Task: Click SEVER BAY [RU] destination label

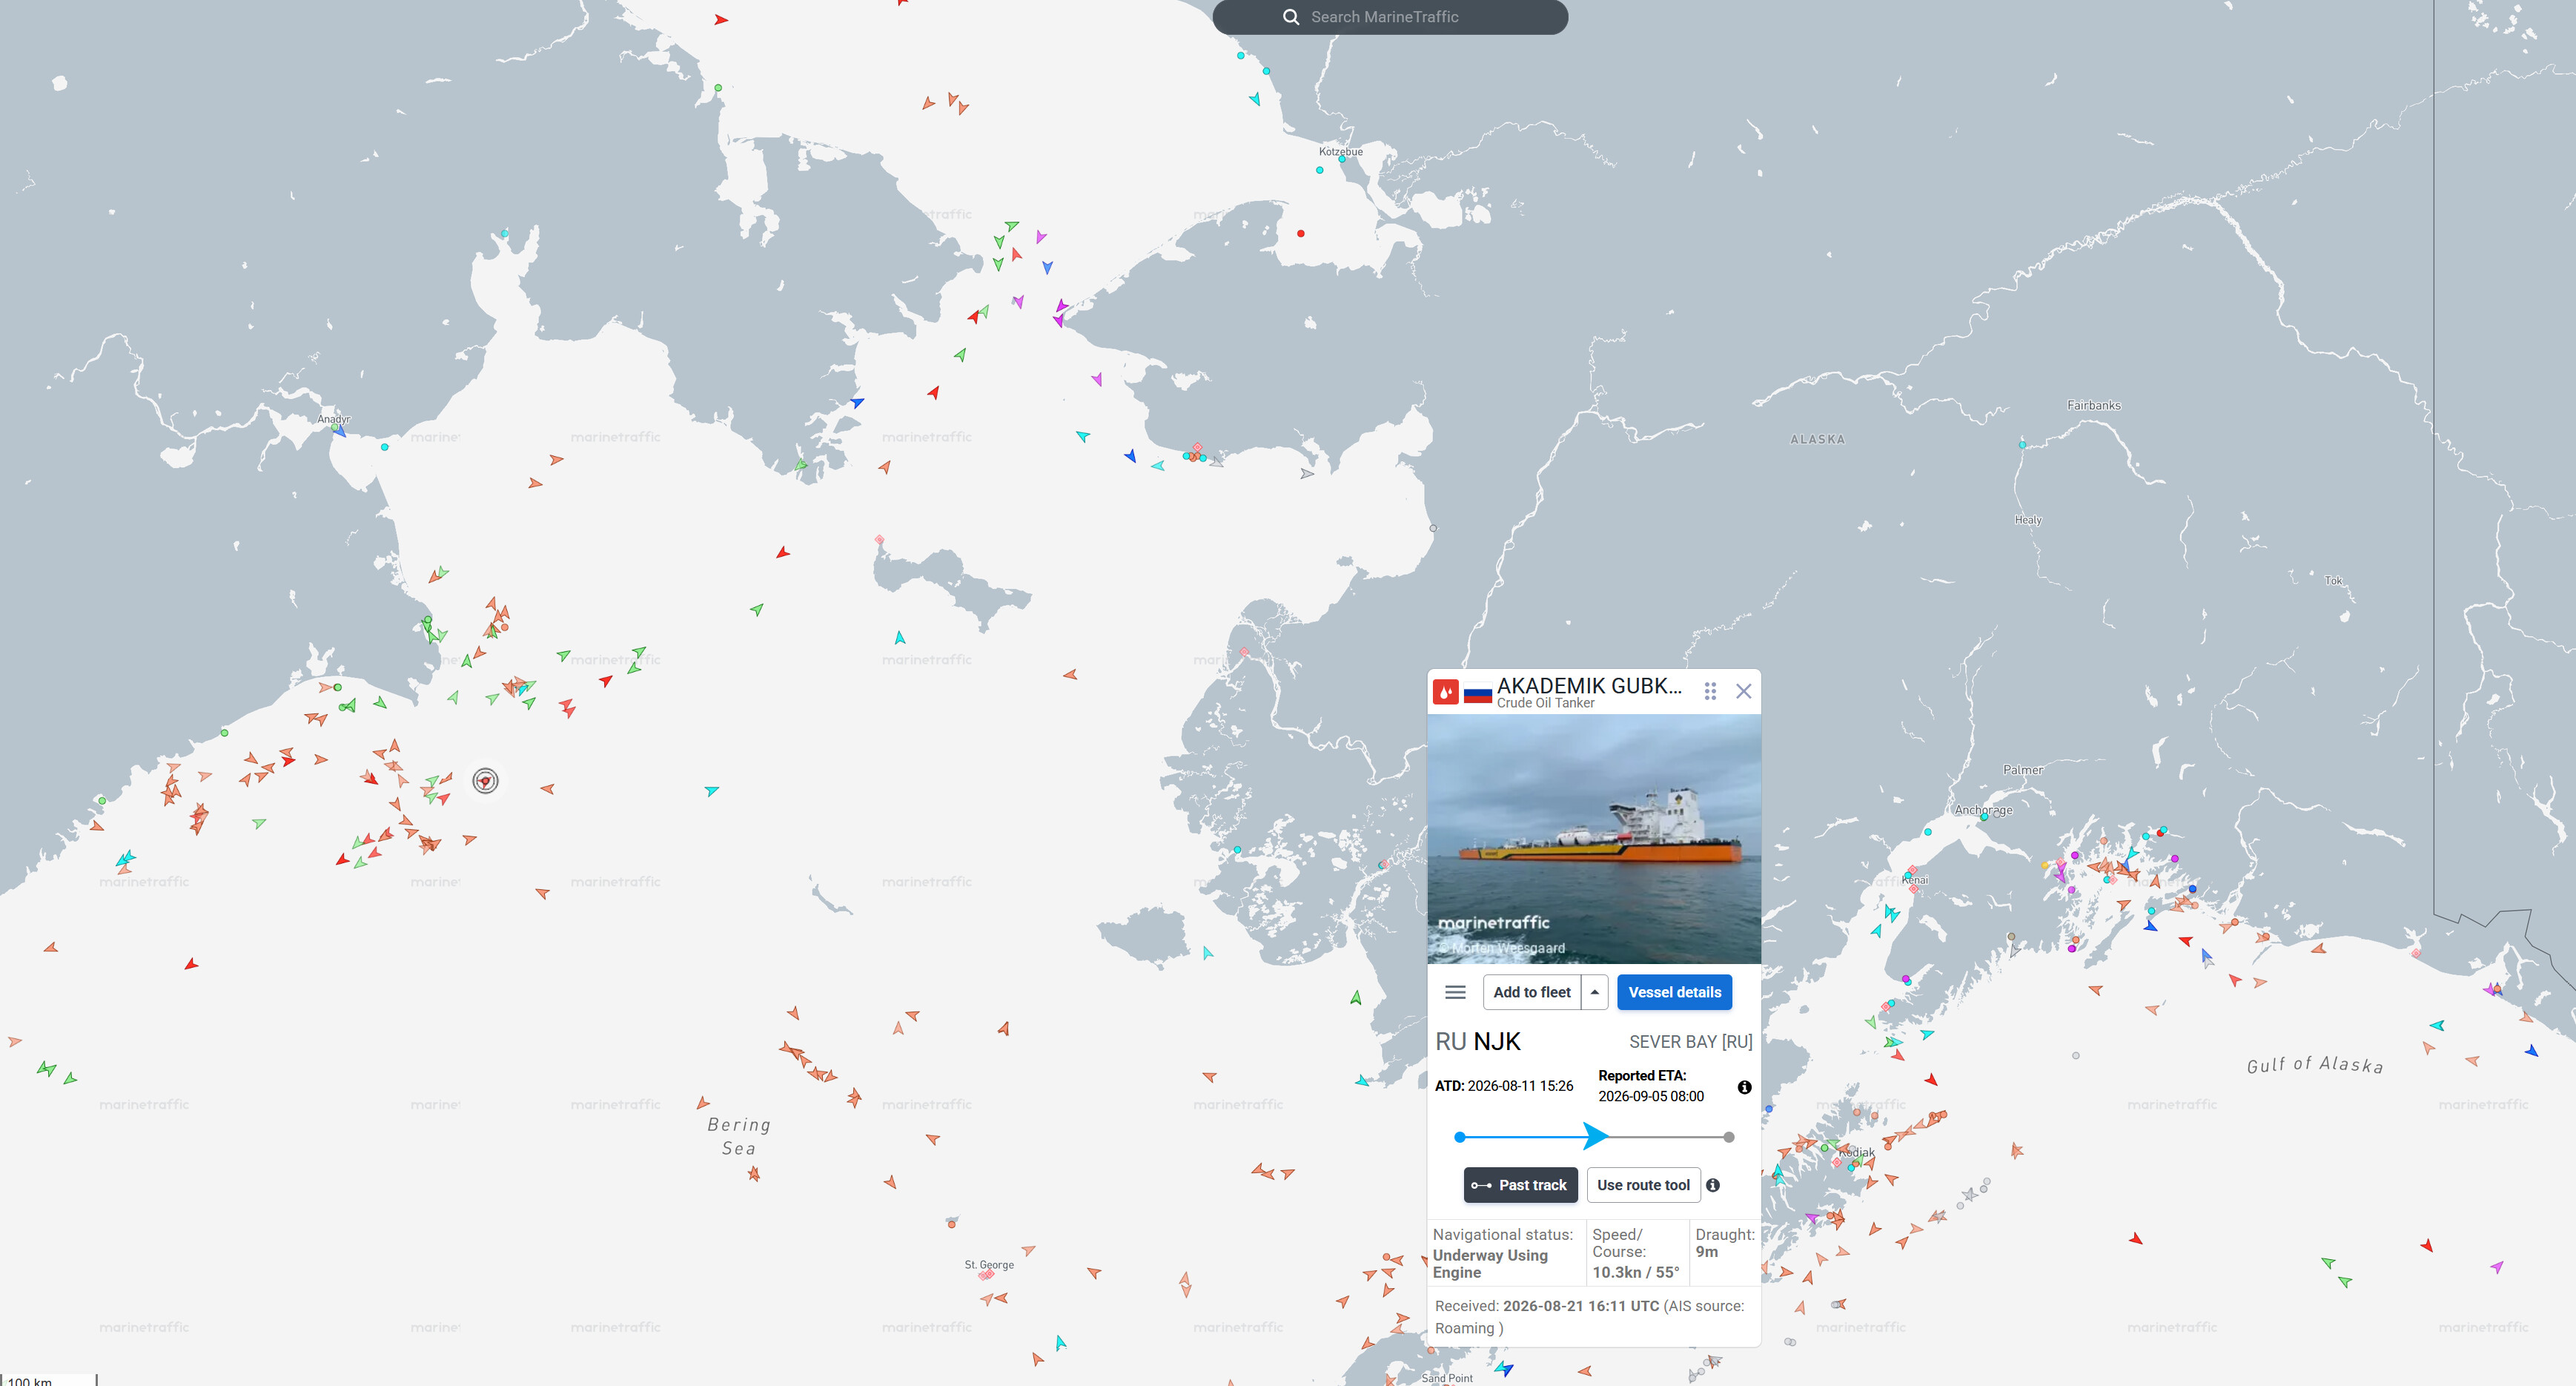Action: [1690, 1042]
